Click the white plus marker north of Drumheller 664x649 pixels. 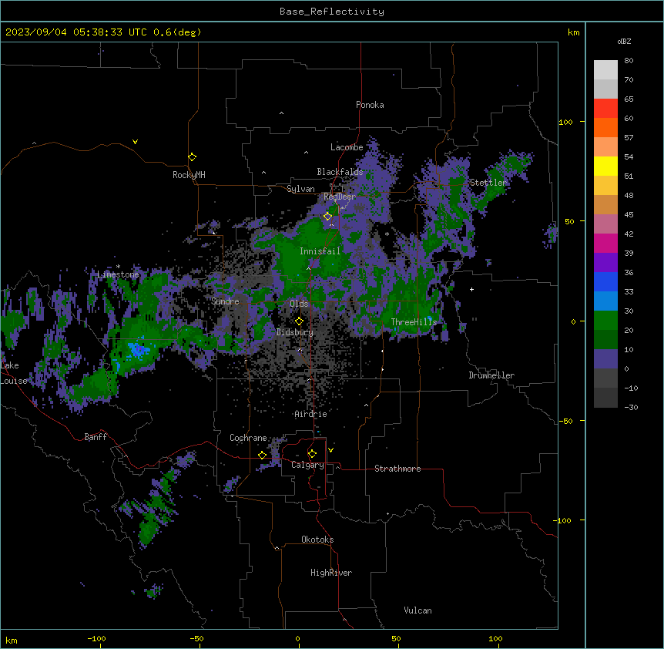pos(471,289)
